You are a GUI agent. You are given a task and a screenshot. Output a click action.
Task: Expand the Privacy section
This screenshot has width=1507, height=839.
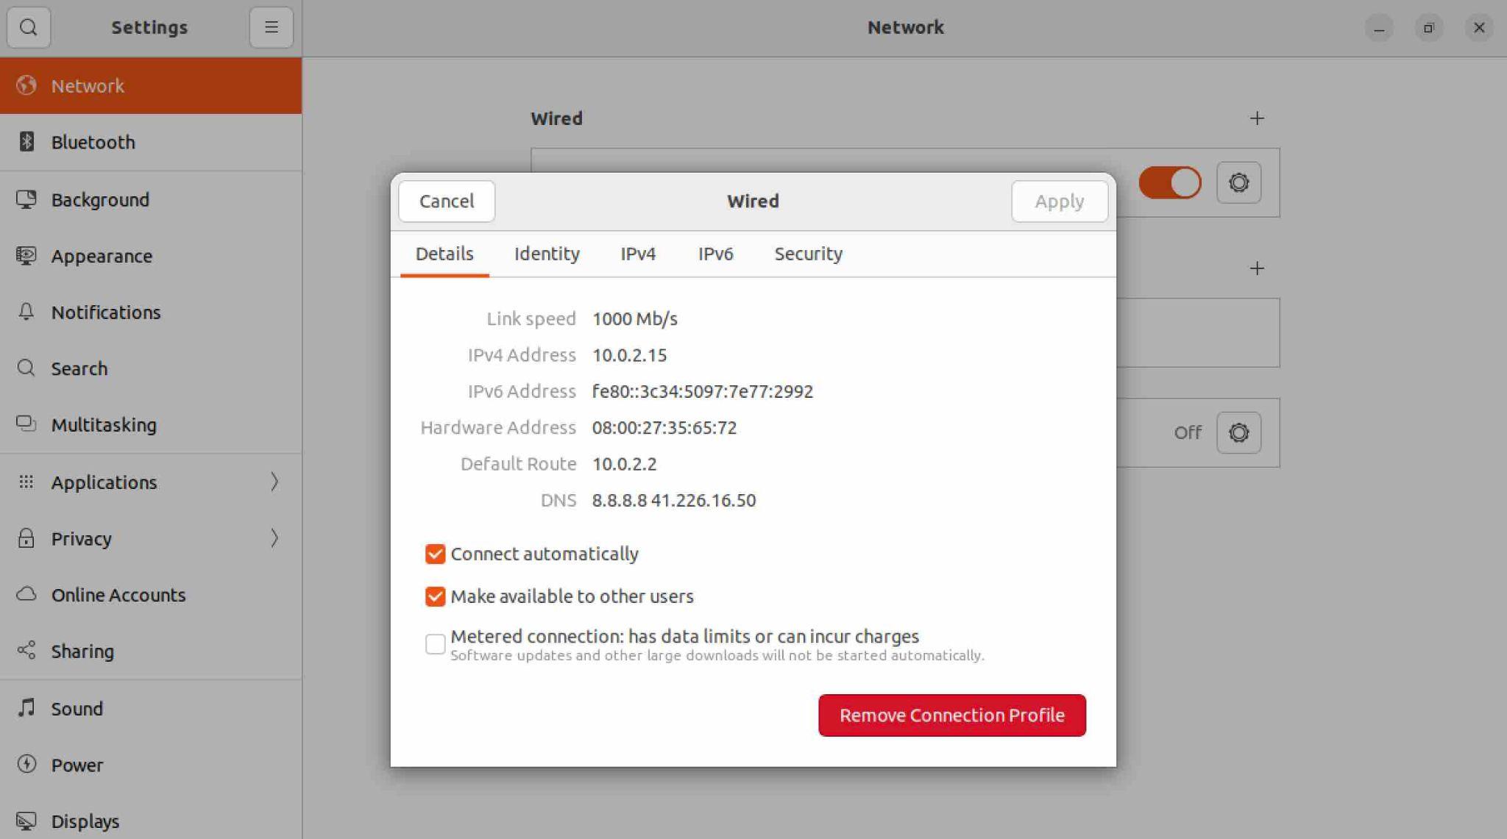275,538
